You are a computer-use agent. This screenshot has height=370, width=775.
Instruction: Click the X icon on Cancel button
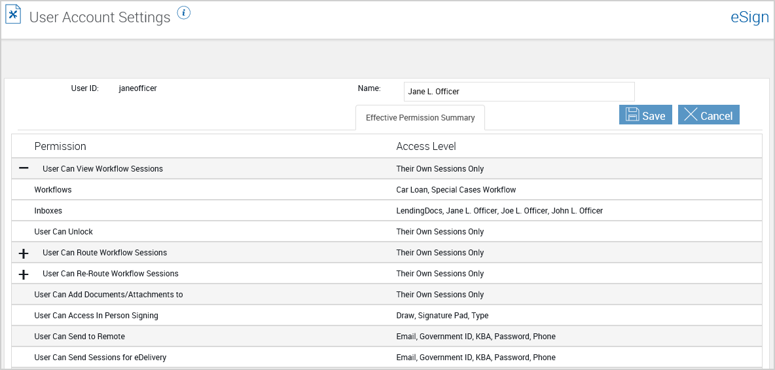click(x=691, y=115)
